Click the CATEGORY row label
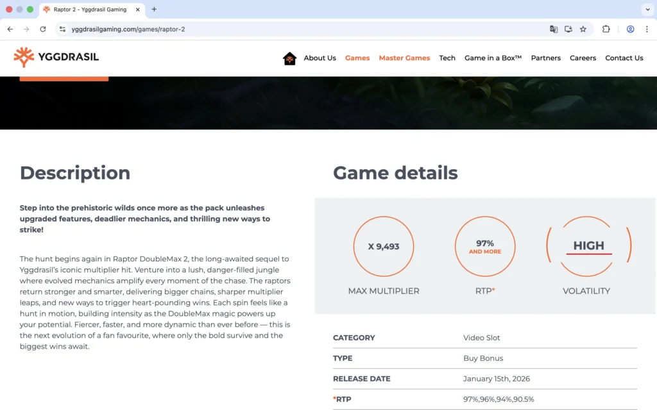 pyautogui.click(x=354, y=338)
